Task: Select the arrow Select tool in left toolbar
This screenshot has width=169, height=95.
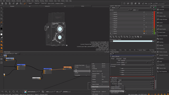Action: coord(1,8)
